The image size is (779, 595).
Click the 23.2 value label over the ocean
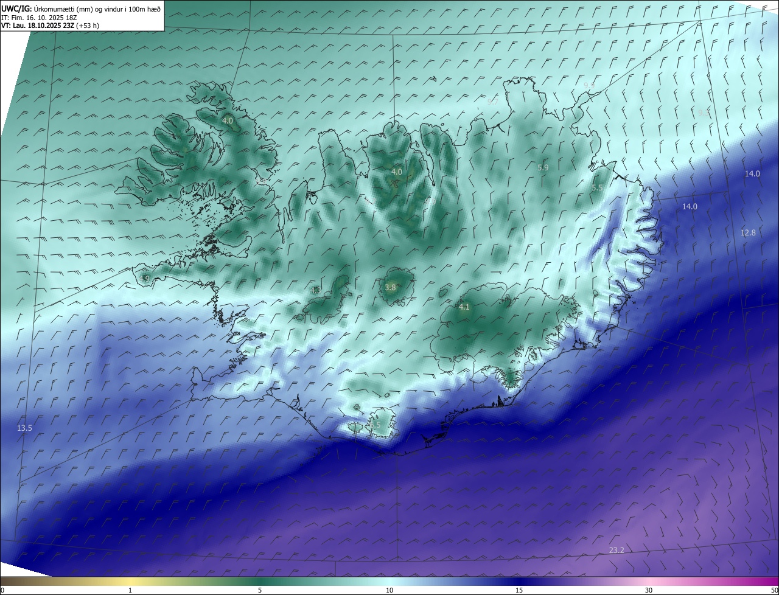617,550
